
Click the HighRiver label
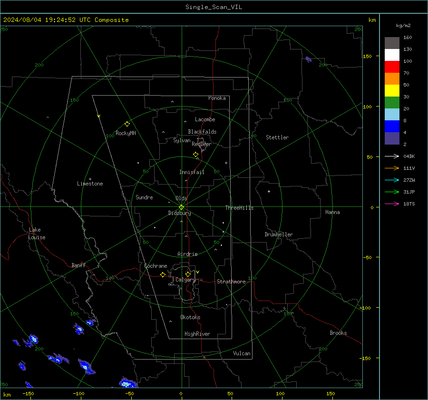point(197,334)
